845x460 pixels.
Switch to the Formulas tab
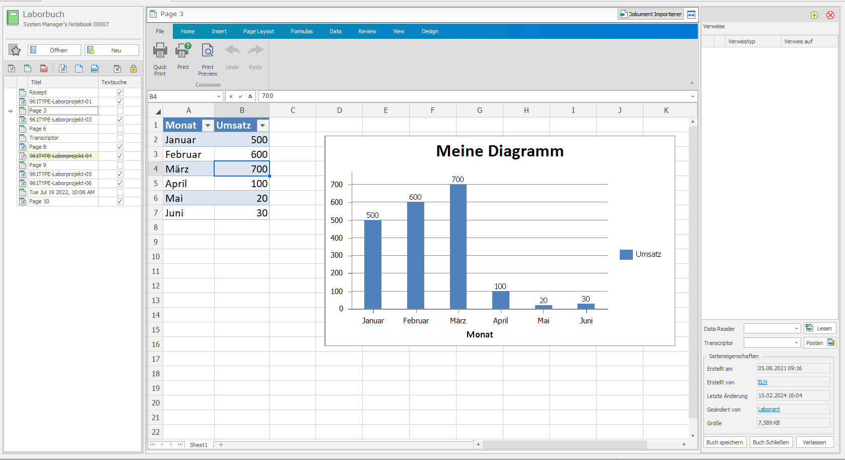pos(302,31)
